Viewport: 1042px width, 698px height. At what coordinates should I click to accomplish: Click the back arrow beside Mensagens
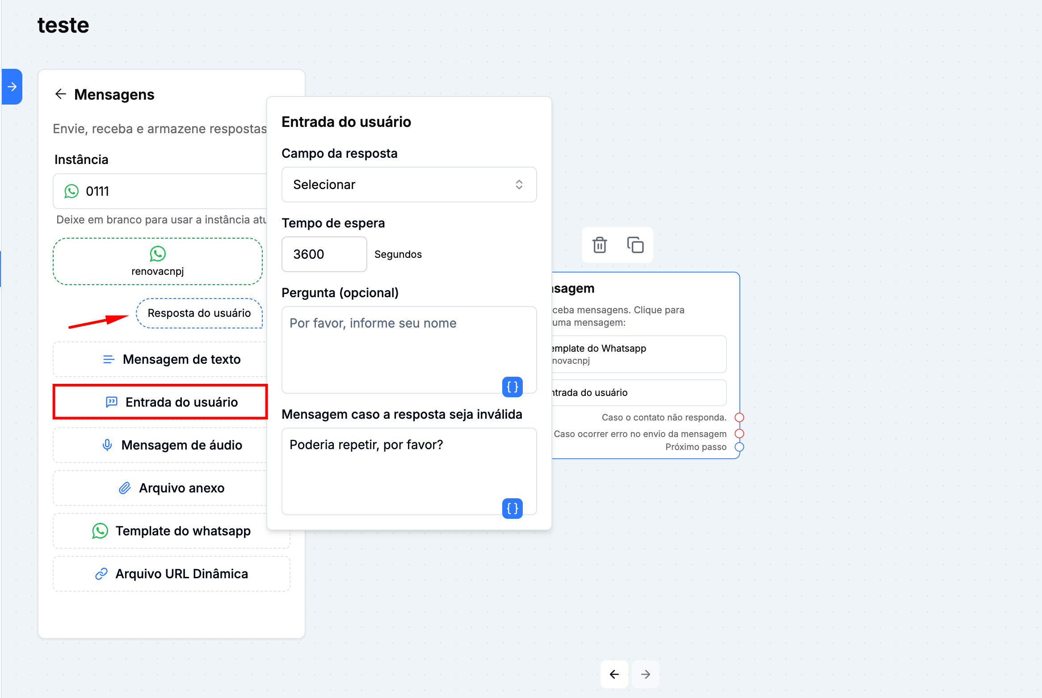point(60,94)
